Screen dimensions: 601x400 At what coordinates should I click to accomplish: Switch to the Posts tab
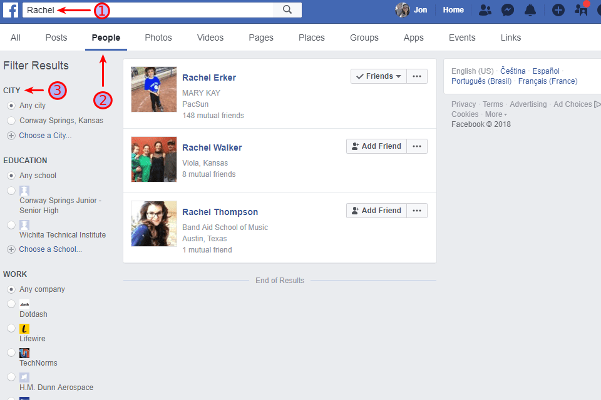[56, 37]
